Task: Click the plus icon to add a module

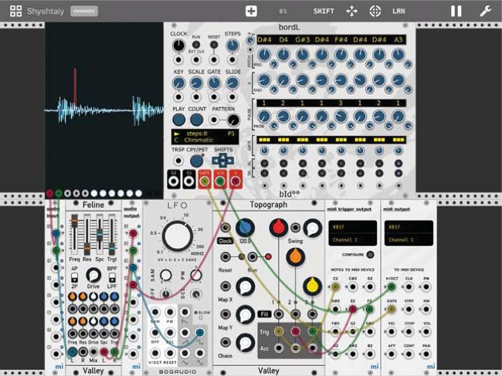Action: 251,12
